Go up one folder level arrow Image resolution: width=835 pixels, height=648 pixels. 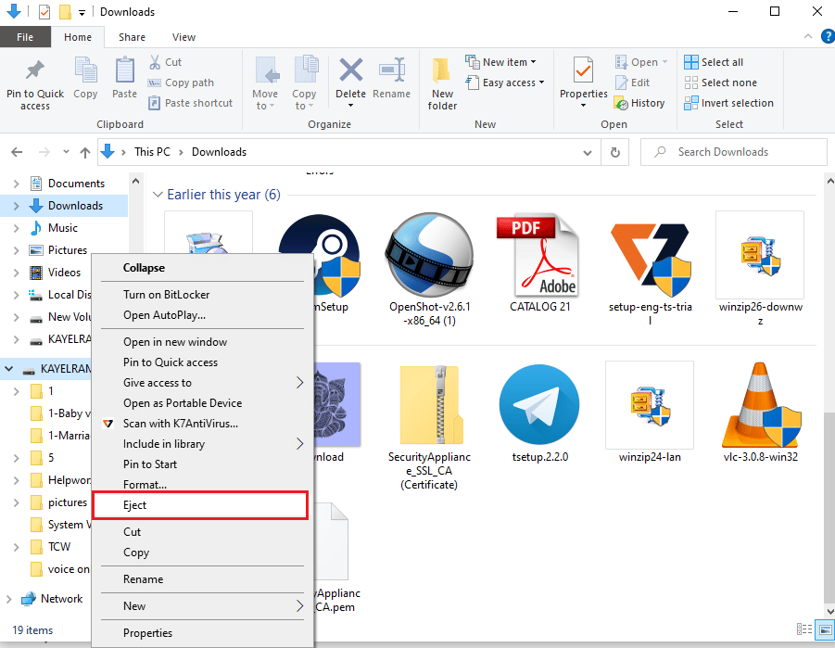pos(85,152)
